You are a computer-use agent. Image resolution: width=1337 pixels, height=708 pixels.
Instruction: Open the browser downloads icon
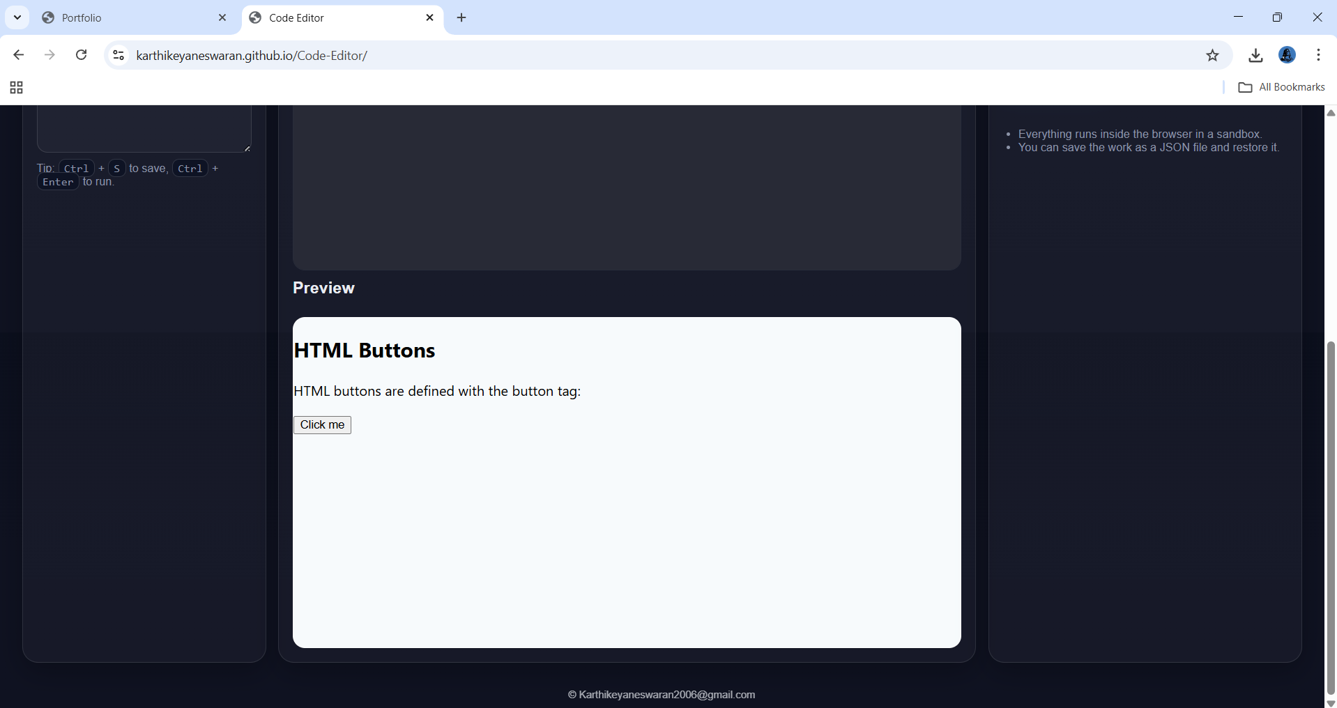[1255, 55]
